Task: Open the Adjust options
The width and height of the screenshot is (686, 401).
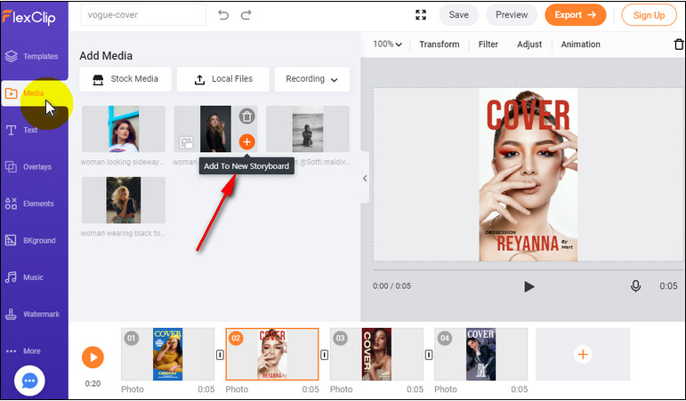Action: [x=529, y=44]
